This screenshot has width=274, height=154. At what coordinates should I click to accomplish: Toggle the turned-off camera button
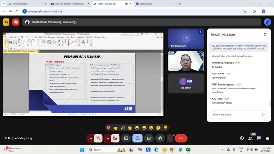click(x=115, y=138)
